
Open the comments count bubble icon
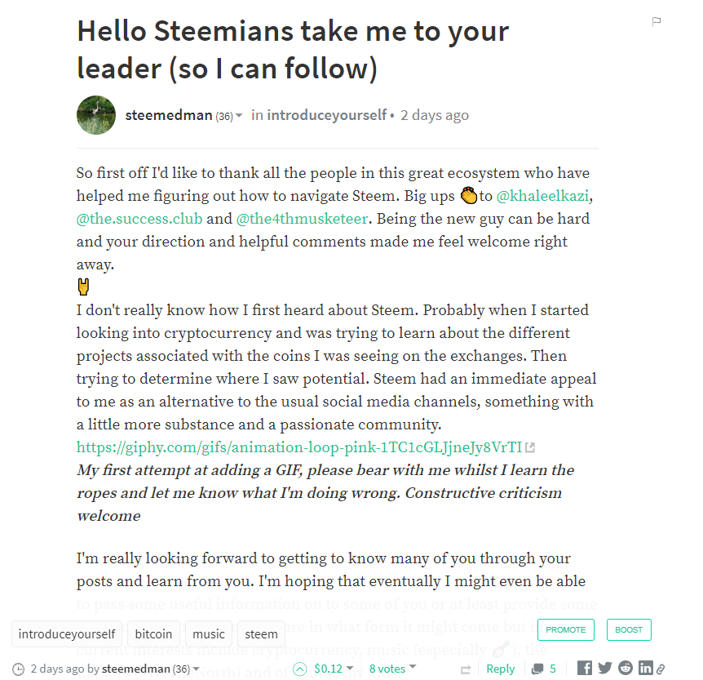coord(538,669)
